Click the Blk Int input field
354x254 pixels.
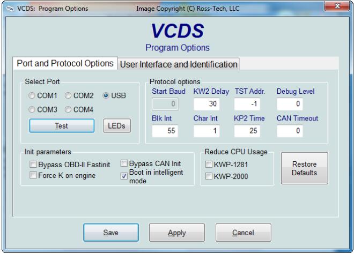[165, 131]
